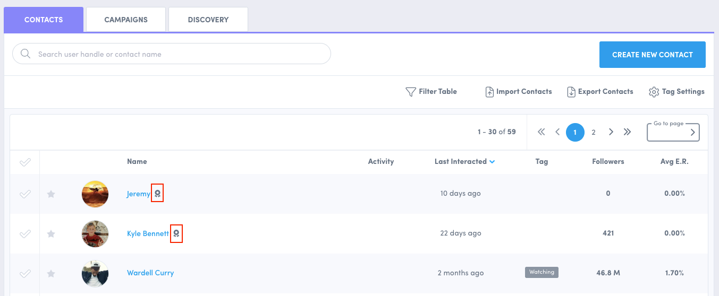The image size is (719, 296).
Task: Click the Import Contacts icon
Action: (489, 92)
